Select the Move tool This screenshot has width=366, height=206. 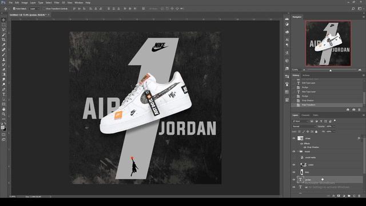3,20
